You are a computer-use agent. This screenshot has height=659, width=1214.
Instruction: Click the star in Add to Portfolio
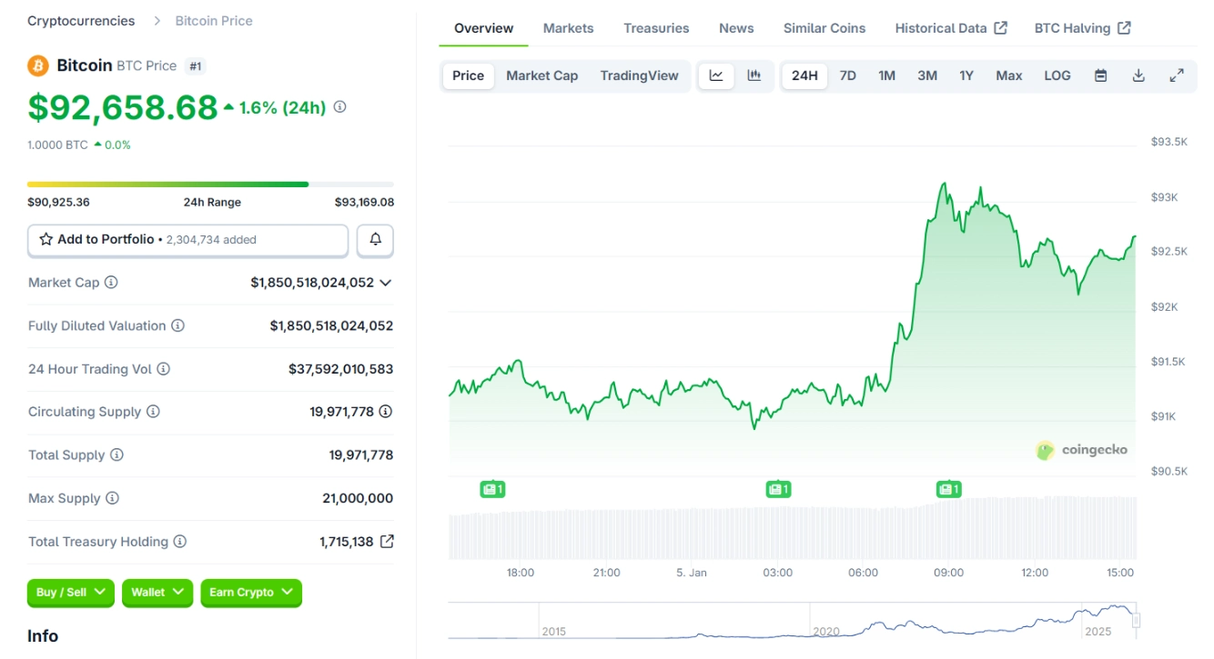pos(45,239)
